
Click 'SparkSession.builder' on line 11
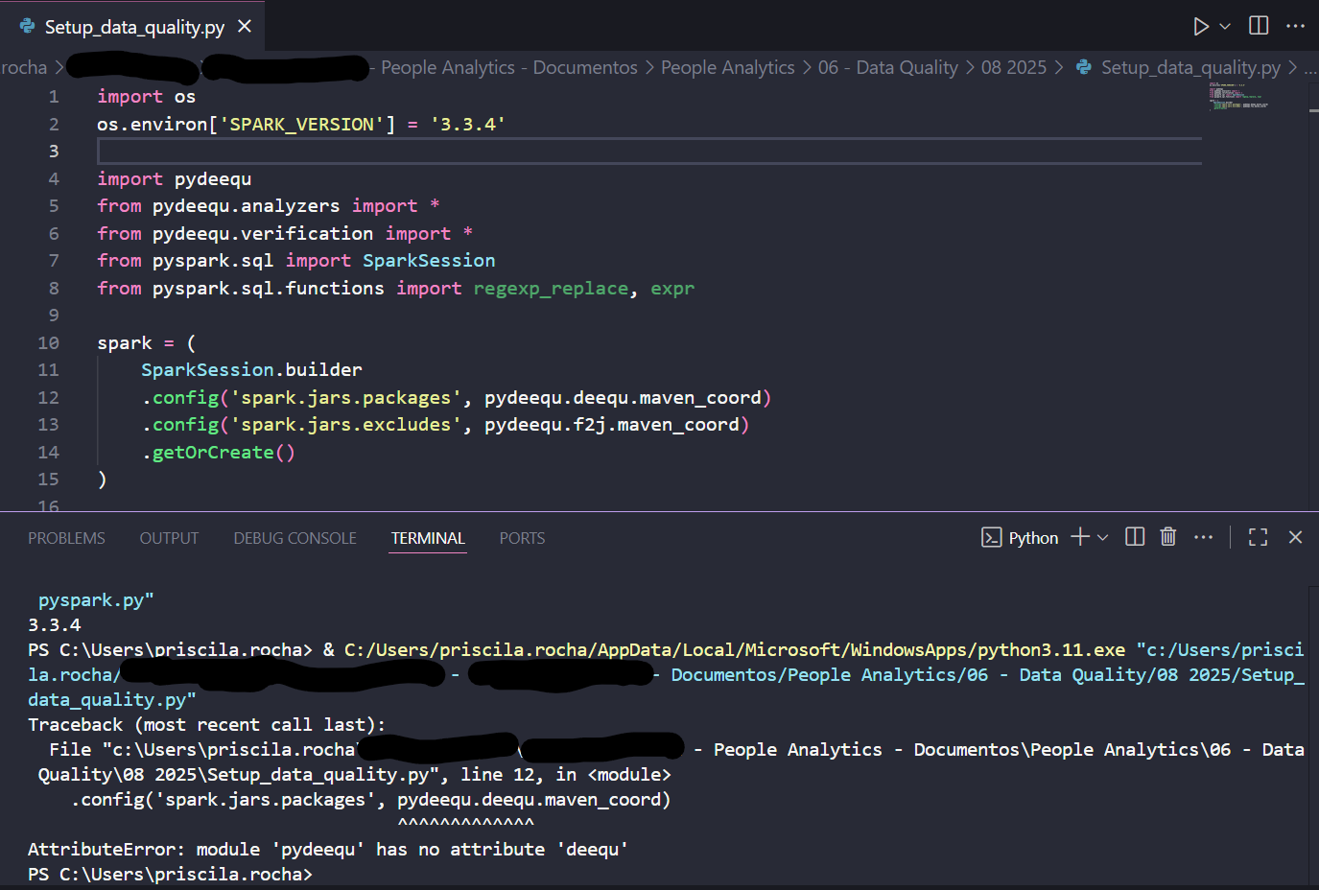click(x=251, y=369)
